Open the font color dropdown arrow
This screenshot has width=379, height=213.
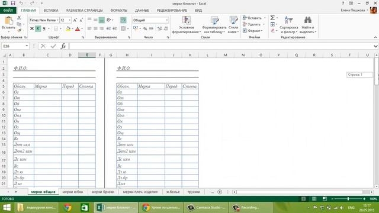[x=82, y=29]
